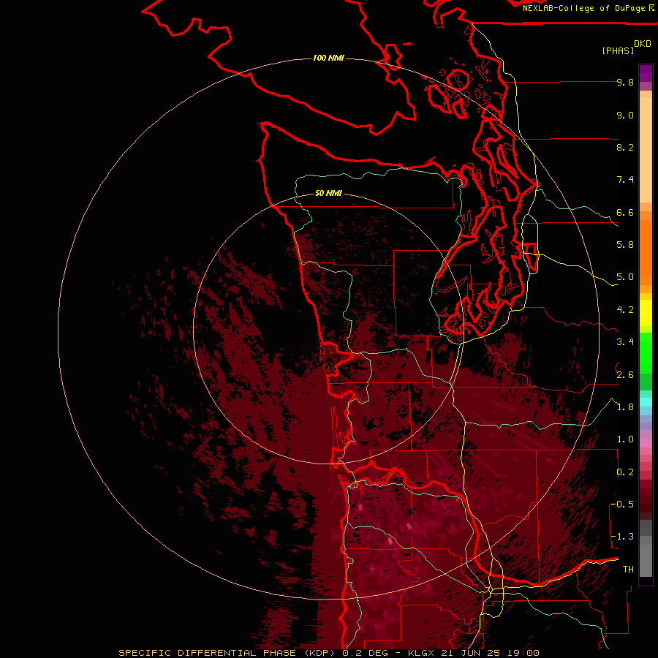Click the 1.0 scale value
The width and height of the screenshot is (658, 658).
pyautogui.click(x=625, y=439)
